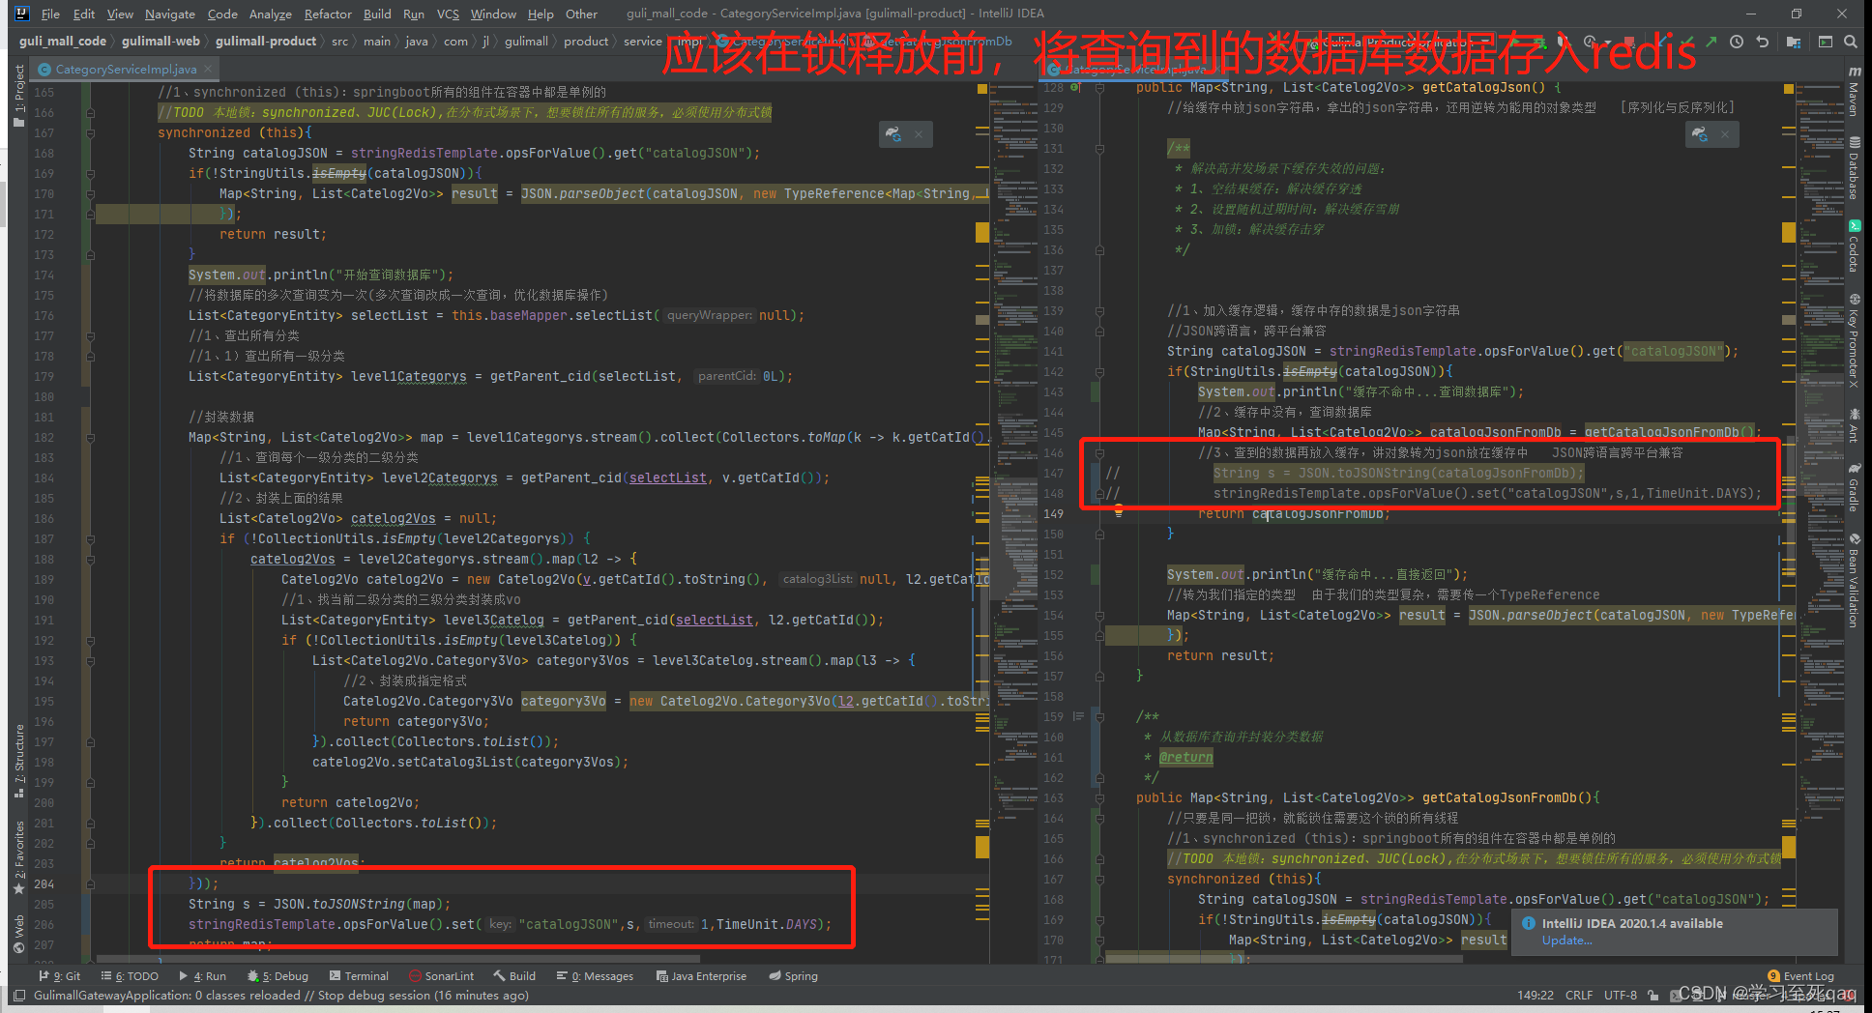Load Maven changes icon in left editor
The width and height of the screenshot is (1872, 1013).
click(894, 134)
